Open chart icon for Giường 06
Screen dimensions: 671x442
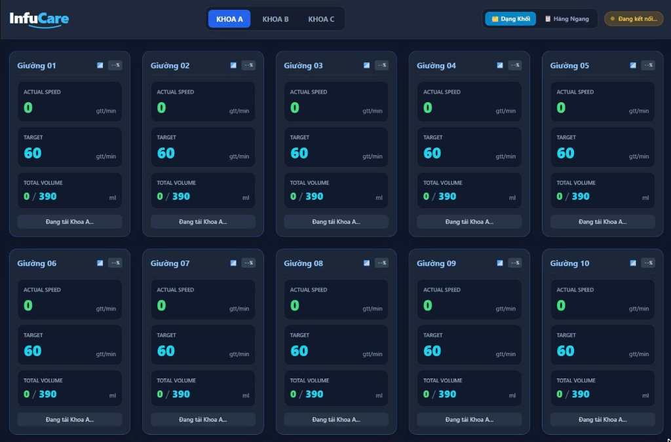coord(100,263)
